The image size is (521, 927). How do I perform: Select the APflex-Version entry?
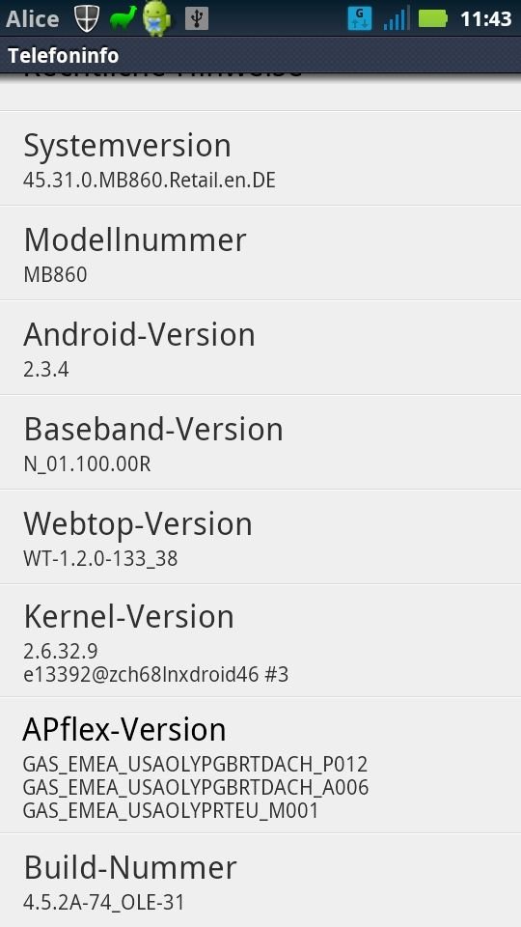(260, 766)
